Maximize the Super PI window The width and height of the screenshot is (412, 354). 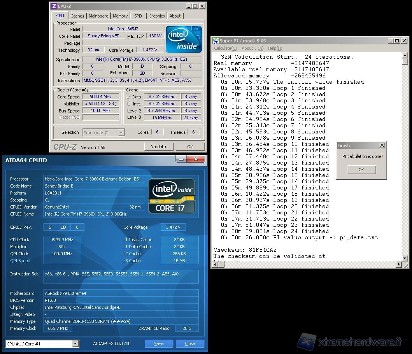(397, 41)
